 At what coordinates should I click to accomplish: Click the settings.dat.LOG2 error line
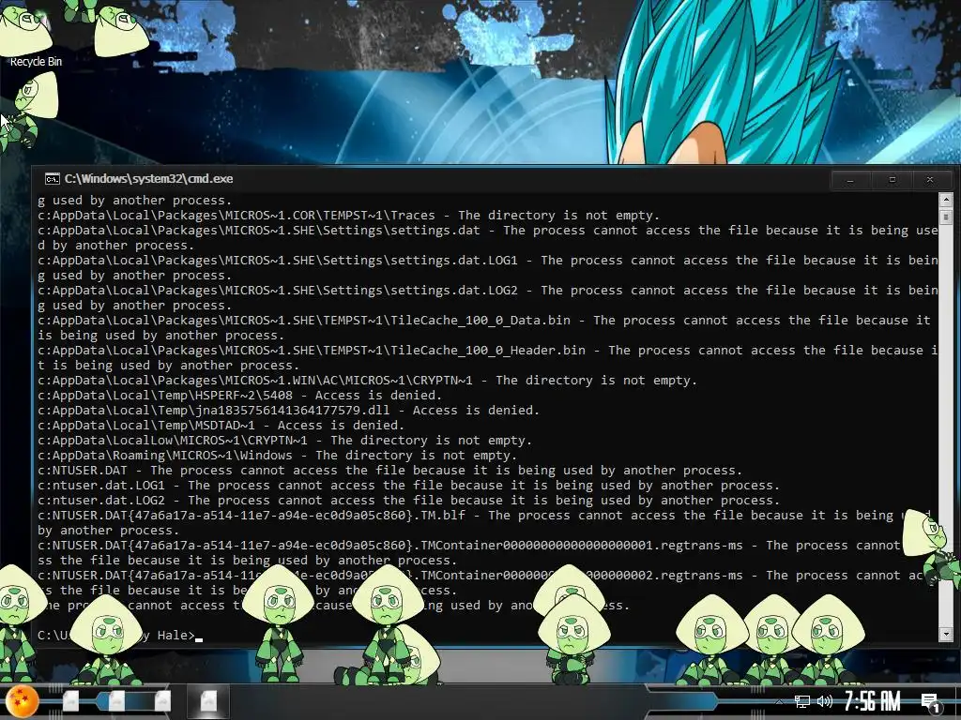point(488,297)
